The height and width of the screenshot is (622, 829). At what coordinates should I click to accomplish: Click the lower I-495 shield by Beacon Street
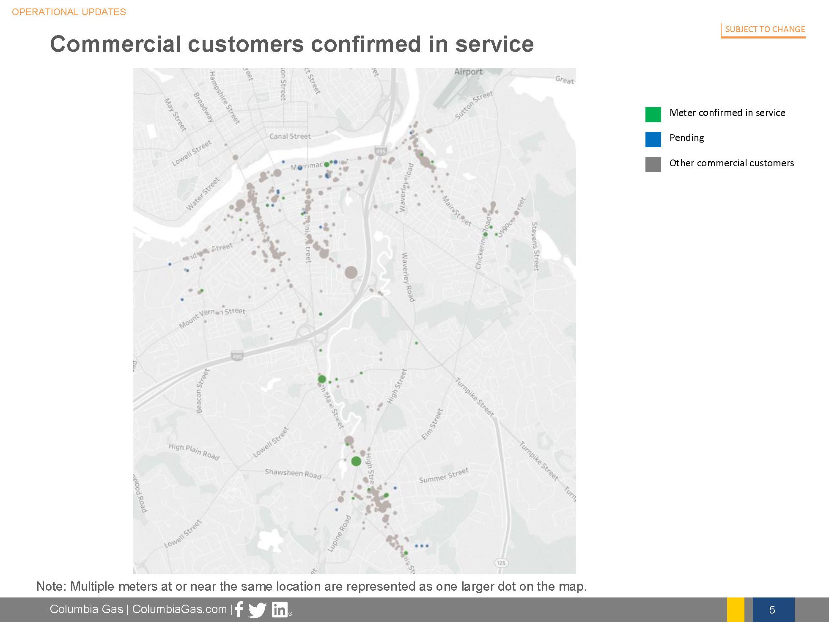pyautogui.click(x=237, y=356)
